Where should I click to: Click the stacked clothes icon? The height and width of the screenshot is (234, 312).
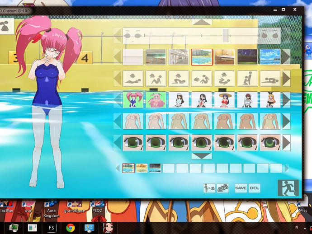[x=222, y=188]
